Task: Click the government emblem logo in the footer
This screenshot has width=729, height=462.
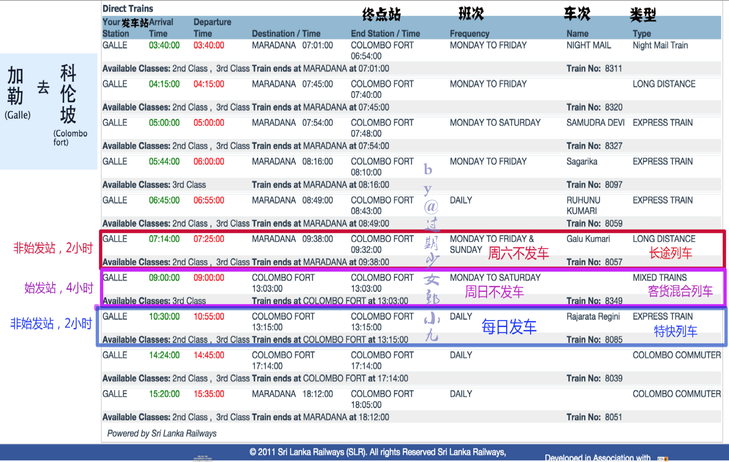Action: point(202,458)
